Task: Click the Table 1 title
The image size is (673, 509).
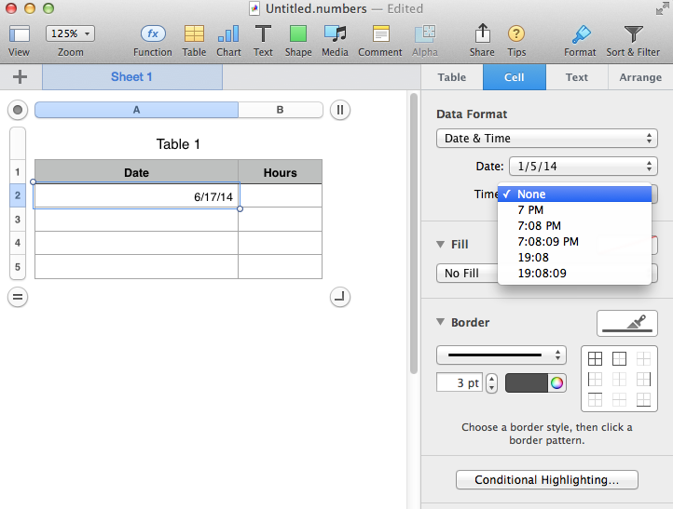Action: (178, 144)
